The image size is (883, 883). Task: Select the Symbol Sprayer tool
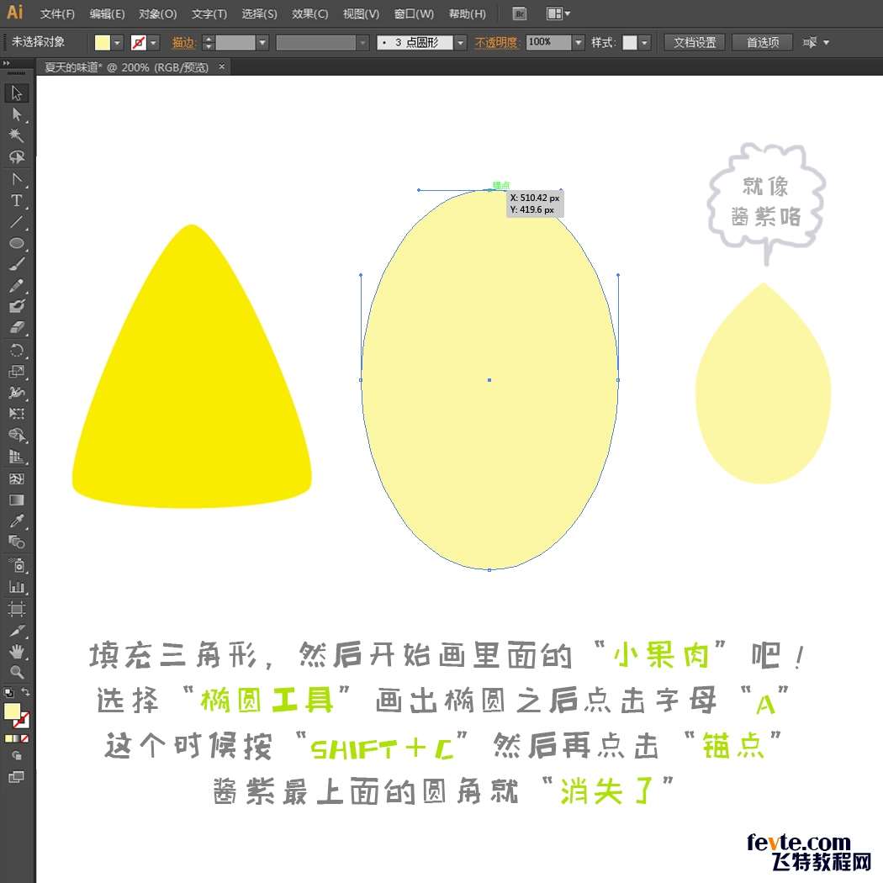coord(16,565)
